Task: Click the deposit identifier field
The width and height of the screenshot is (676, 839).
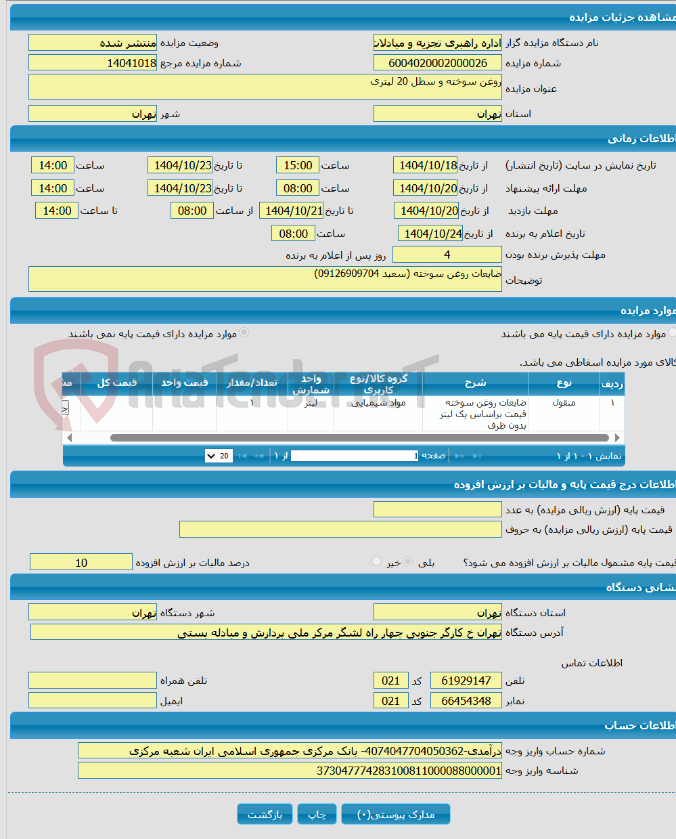Action: [x=290, y=770]
